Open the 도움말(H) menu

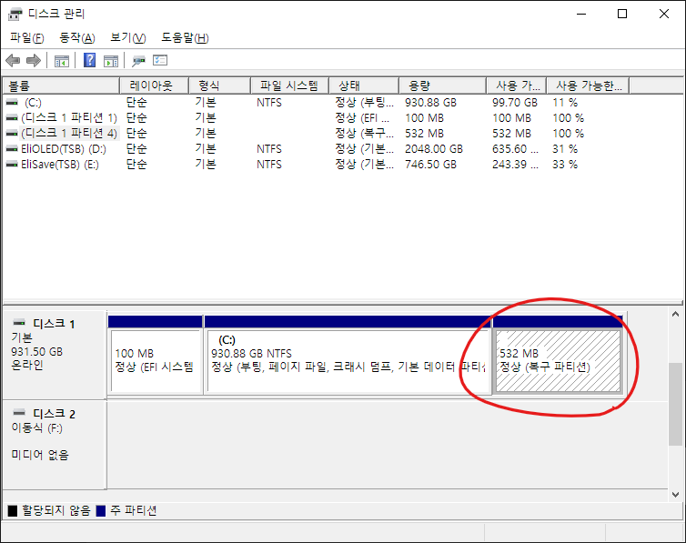[x=185, y=38]
